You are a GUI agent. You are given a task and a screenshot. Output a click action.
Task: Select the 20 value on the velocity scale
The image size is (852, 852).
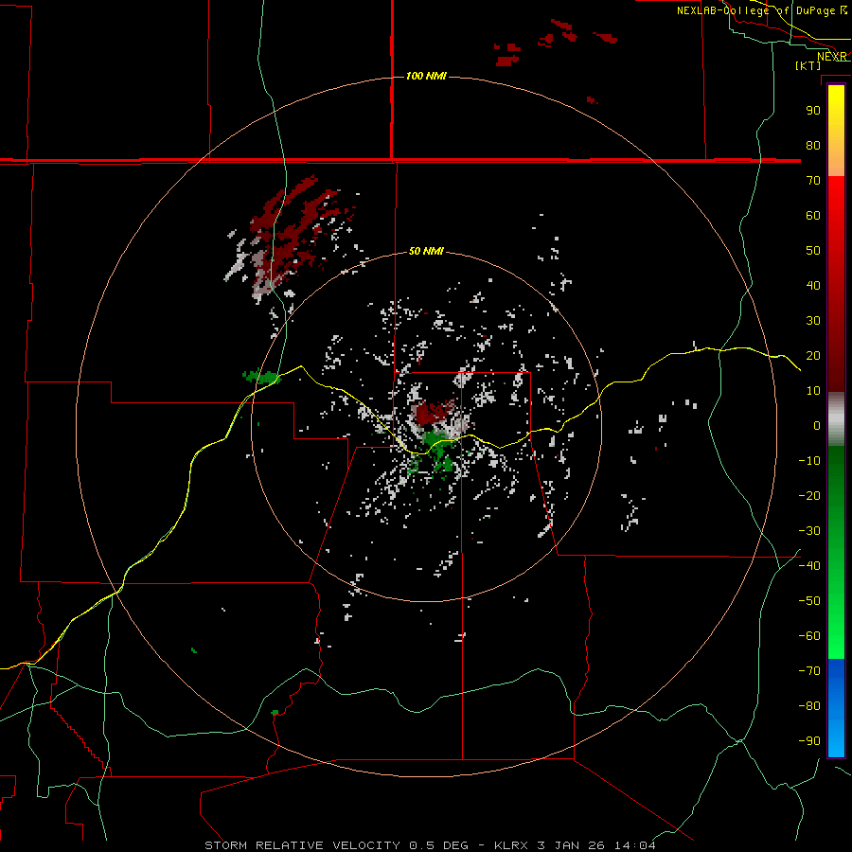(x=813, y=355)
